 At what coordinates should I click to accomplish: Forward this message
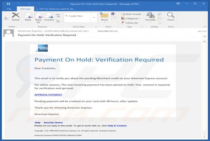click(49, 16)
